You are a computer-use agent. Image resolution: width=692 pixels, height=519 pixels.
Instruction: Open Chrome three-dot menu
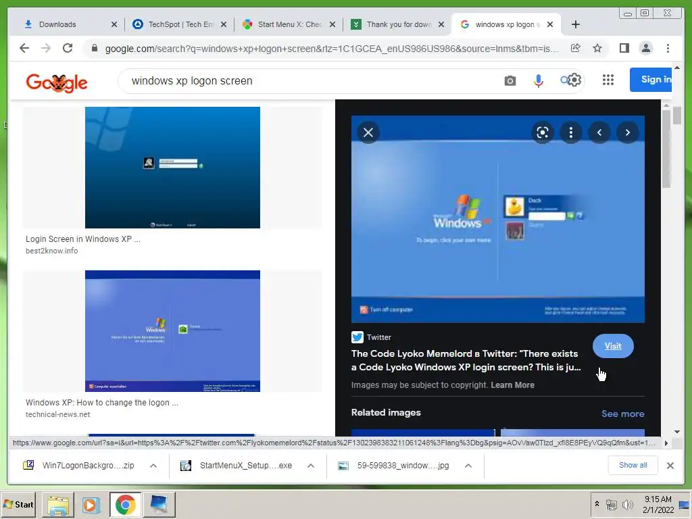pyautogui.click(x=668, y=48)
